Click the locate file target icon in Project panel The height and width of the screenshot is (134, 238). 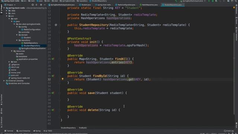point(33,5)
